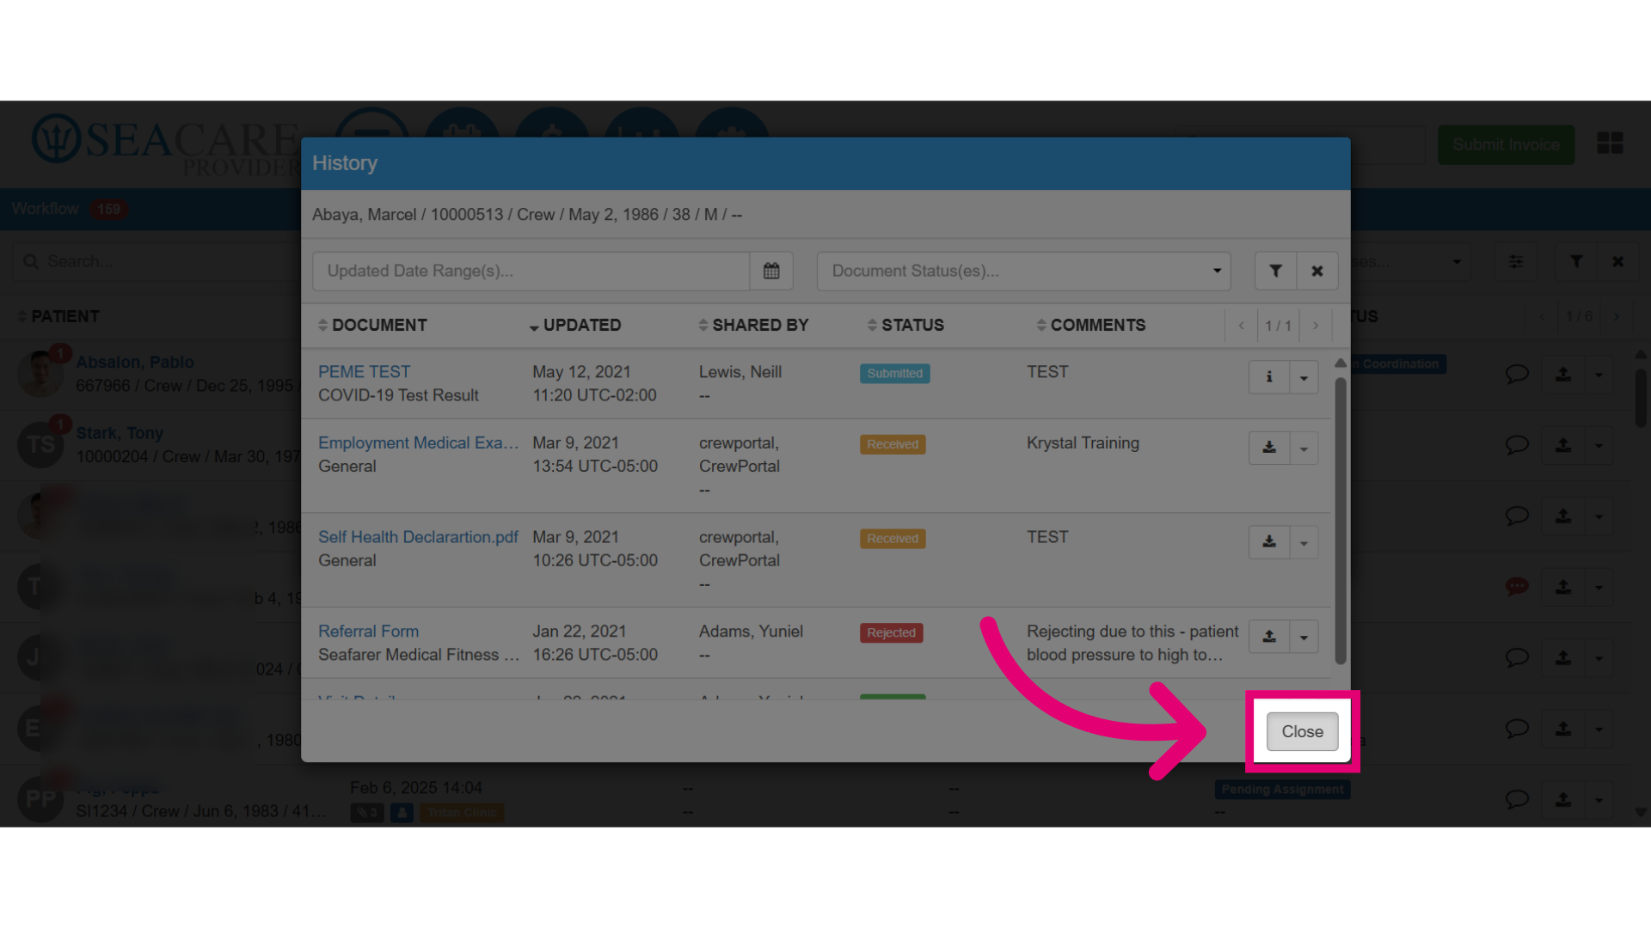
Task: Open the Workflow tab in background page
Action: (69, 209)
